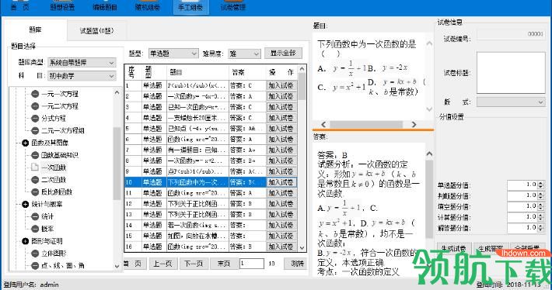Viewport: 552px width, 290px height.
Task: Click the 答案 column header
Action: point(247,72)
